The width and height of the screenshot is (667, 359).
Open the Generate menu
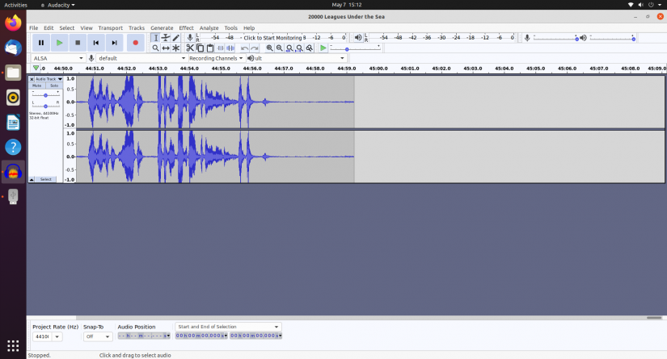pos(162,27)
